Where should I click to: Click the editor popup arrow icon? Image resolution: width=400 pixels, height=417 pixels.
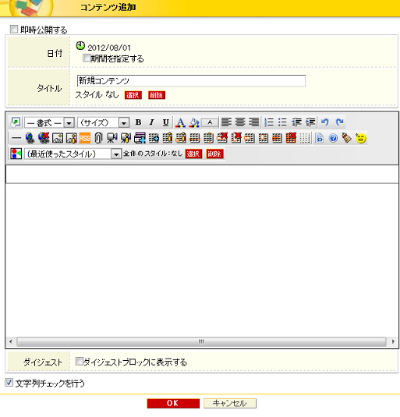pyautogui.click(x=16, y=122)
